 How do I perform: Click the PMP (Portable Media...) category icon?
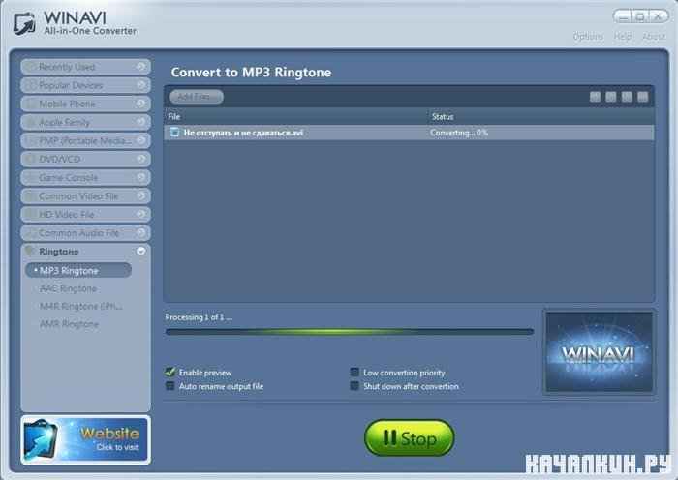(30, 140)
